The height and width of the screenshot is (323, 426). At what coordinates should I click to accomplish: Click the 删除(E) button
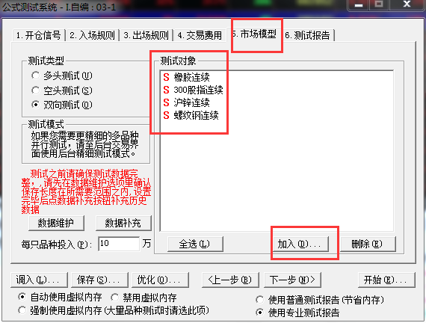368,244
